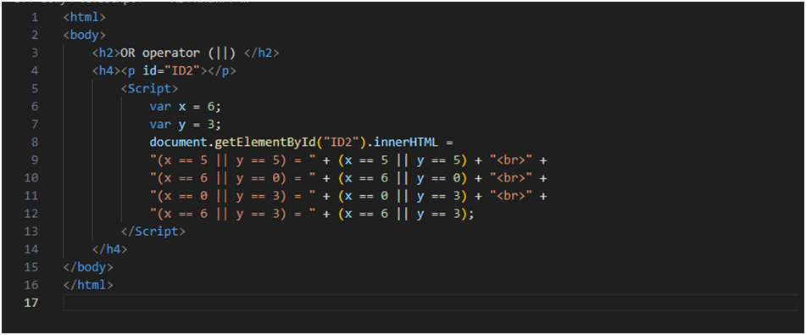Click string "(x == 5 || y == 5) = "
806x335 pixels.
232,160
